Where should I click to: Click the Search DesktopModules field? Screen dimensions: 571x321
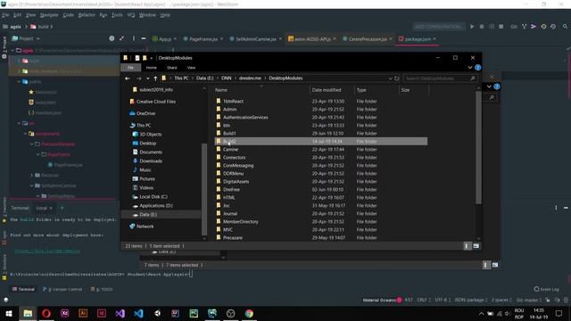(440, 78)
